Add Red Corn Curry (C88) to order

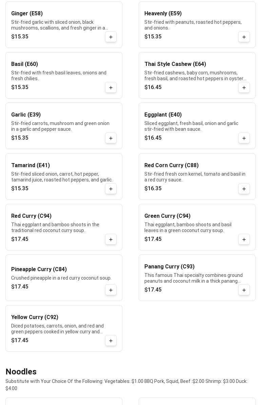(244, 189)
